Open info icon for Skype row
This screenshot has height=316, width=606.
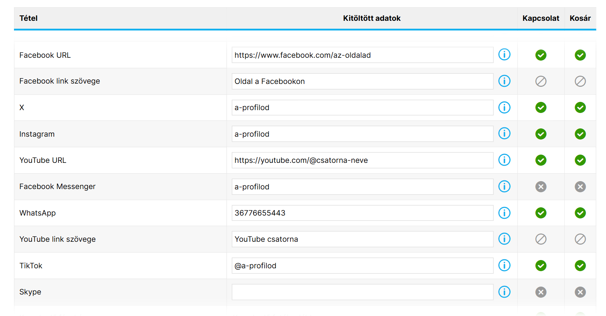pos(504,292)
